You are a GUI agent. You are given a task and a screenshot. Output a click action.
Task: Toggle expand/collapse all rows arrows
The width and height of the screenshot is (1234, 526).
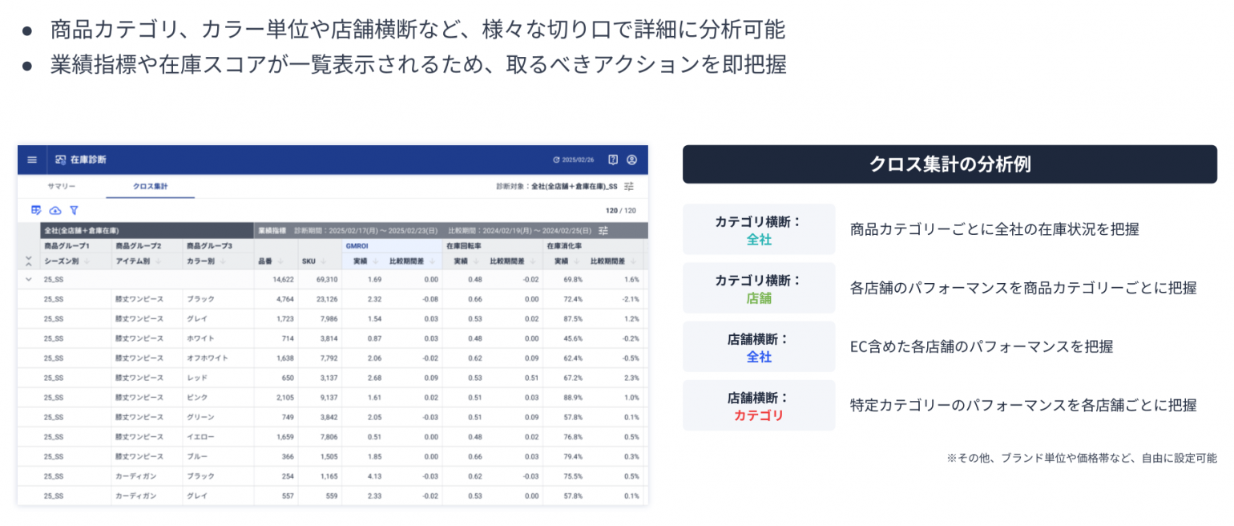[29, 261]
